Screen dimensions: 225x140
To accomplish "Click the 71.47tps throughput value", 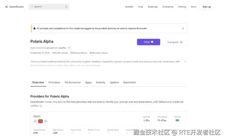I will [x=162, y=120].
